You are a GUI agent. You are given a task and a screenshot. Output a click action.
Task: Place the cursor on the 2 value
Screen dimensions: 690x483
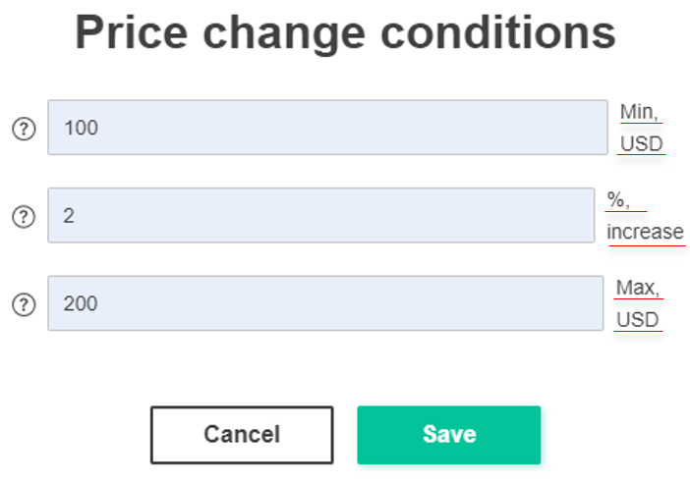(x=69, y=216)
